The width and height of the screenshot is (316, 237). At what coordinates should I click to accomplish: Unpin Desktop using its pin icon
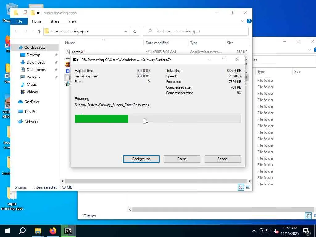(x=56, y=55)
